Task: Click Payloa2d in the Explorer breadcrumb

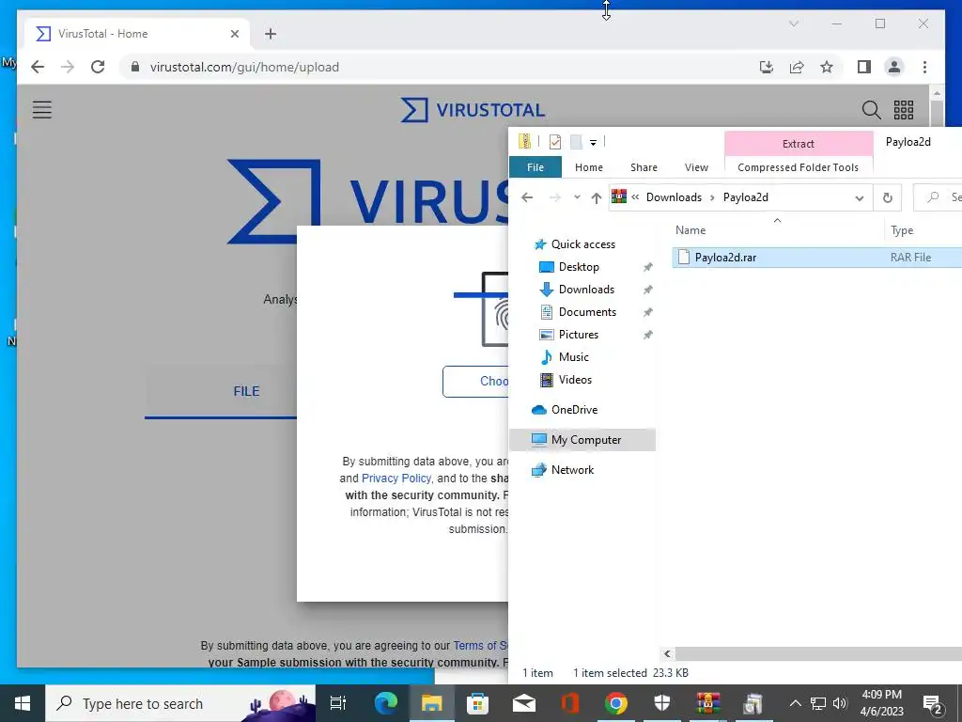Action: tap(745, 197)
